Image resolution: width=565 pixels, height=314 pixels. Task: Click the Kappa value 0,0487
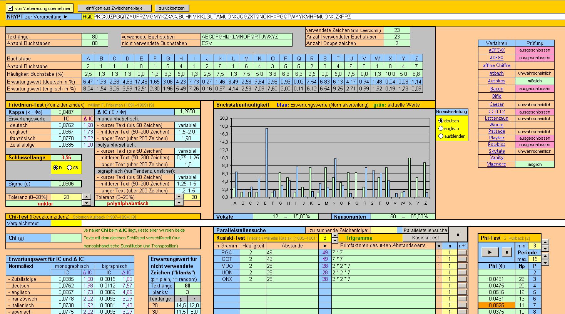(x=66, y=112)
